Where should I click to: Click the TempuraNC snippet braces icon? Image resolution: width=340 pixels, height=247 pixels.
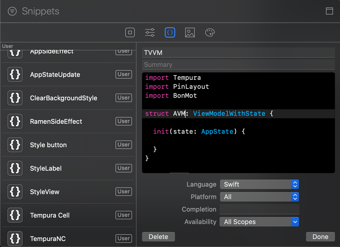click(x=15, y=239)
